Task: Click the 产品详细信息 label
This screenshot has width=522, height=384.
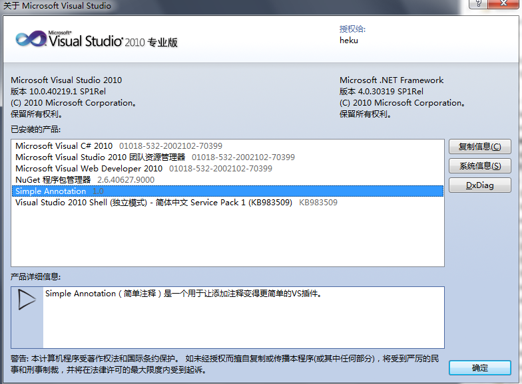Action: (36, 276)
